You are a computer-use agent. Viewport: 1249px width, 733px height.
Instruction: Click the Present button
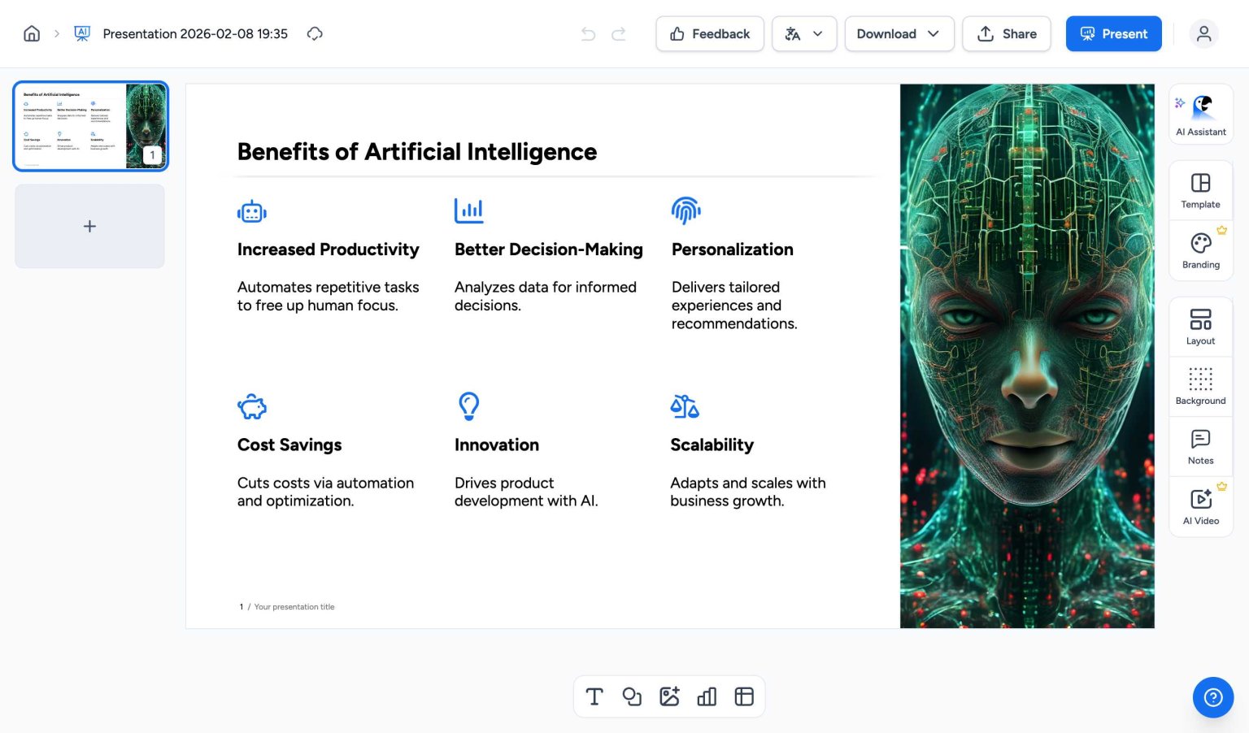pyautogui.click(x=1114, y=34)
